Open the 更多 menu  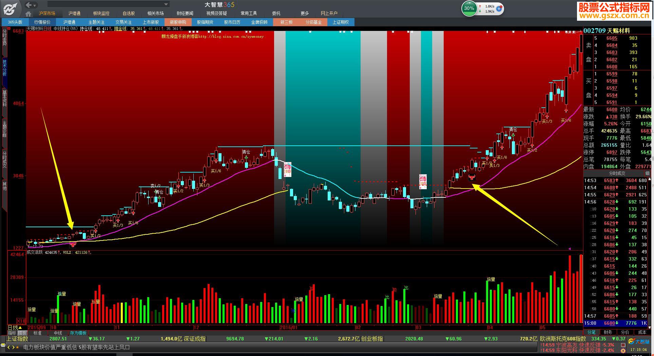[305, 13]
